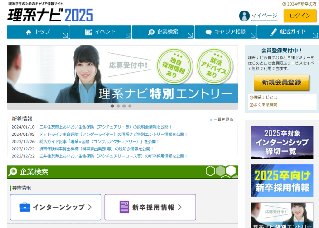Click the house icon in トップ tab
This screenshot has height=228, width=319.
[29, 32]
